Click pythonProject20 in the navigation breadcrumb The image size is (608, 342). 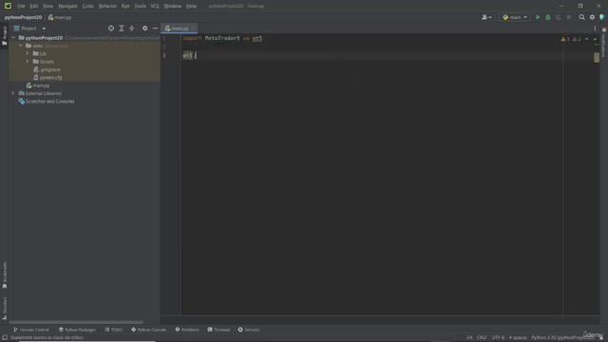click(x=23, y=17)
